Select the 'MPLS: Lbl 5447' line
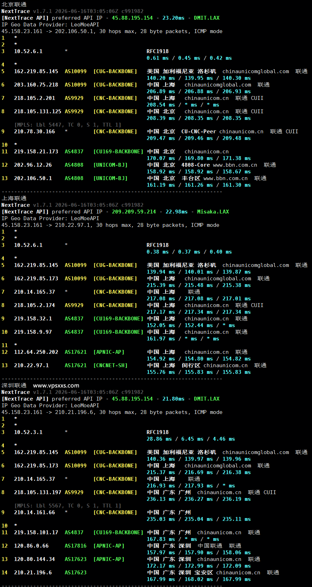 point(68,125)
